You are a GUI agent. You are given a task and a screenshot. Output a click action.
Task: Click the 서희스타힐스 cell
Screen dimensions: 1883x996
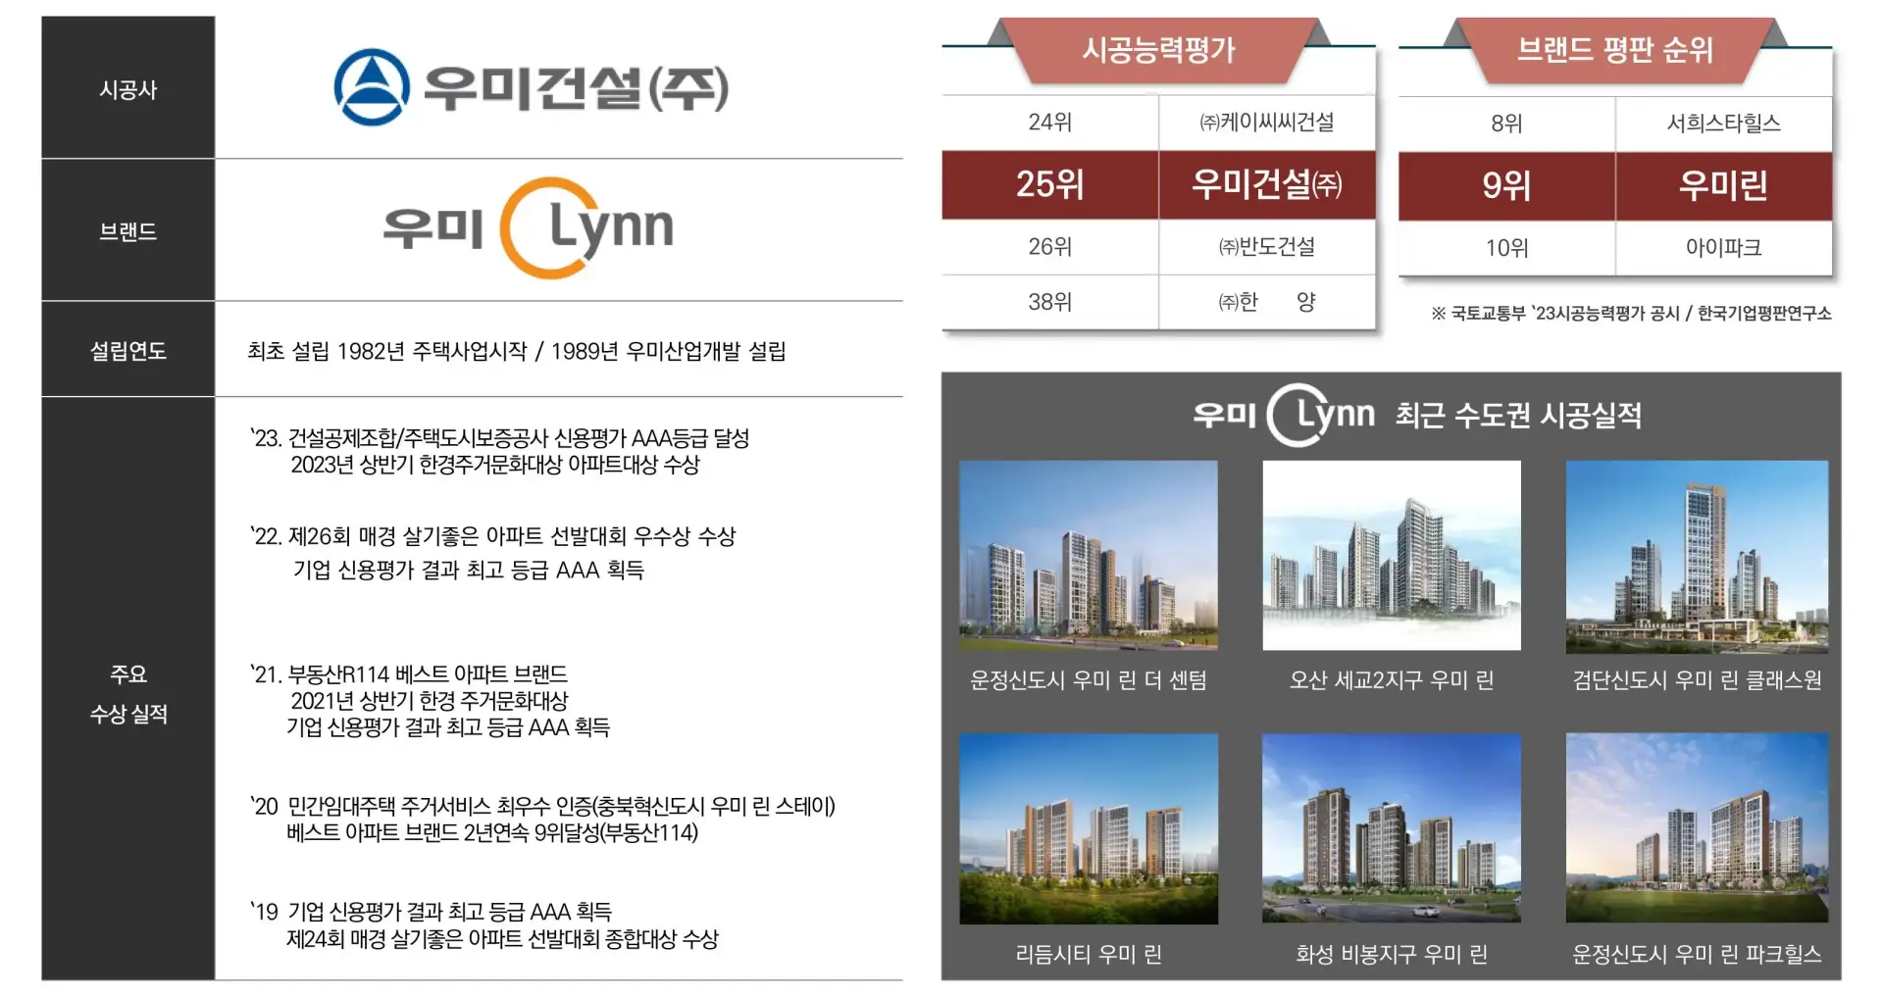(x=1723, y=124)
